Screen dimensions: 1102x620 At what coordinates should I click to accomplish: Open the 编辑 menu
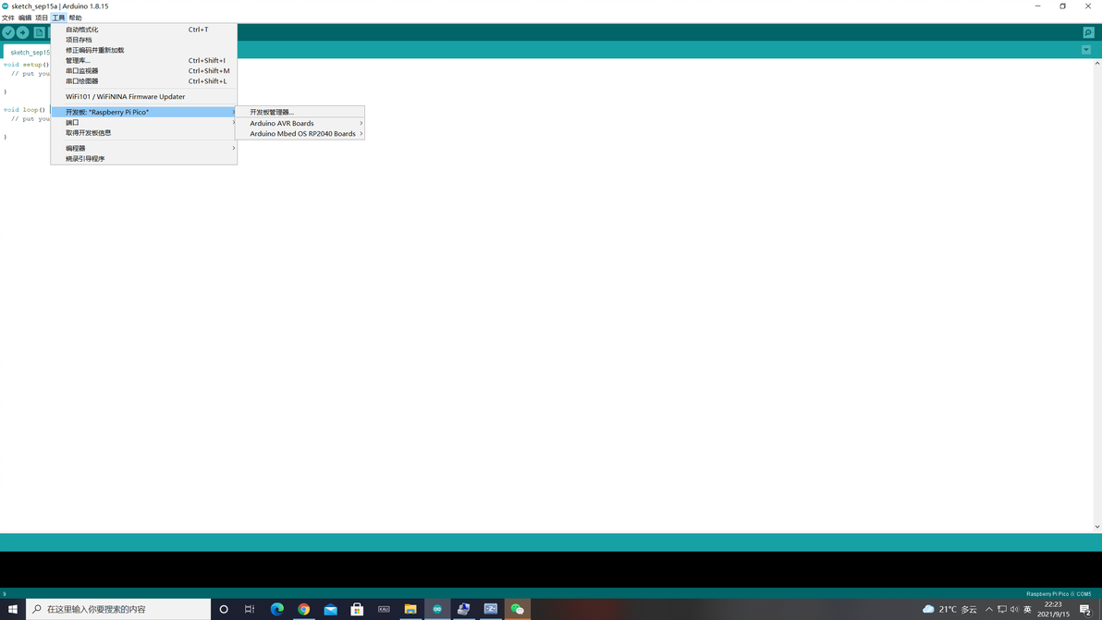(x=25, y=18)
